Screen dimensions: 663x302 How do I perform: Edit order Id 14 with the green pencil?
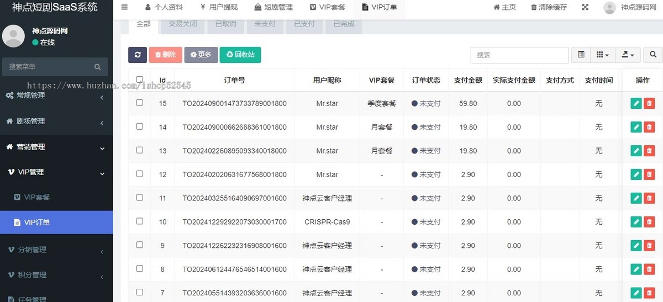pos(636,127)
